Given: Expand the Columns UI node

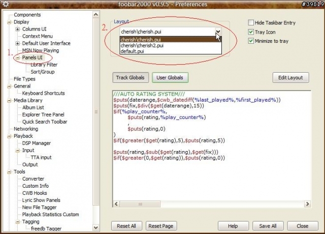Looking at the screenshot, I should [x=18, y=29].
